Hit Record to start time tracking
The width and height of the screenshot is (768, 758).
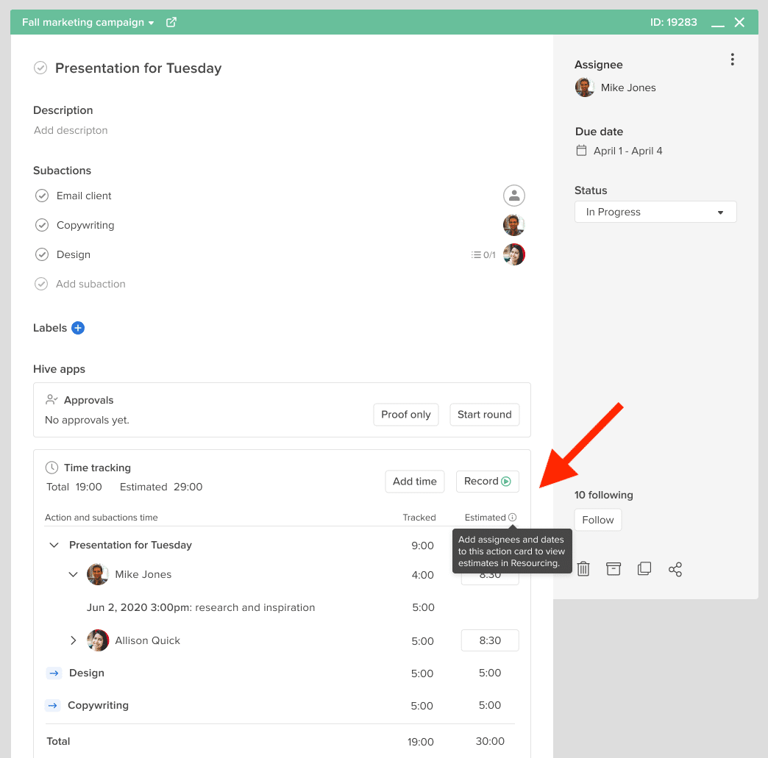click(x=487, y=482)
